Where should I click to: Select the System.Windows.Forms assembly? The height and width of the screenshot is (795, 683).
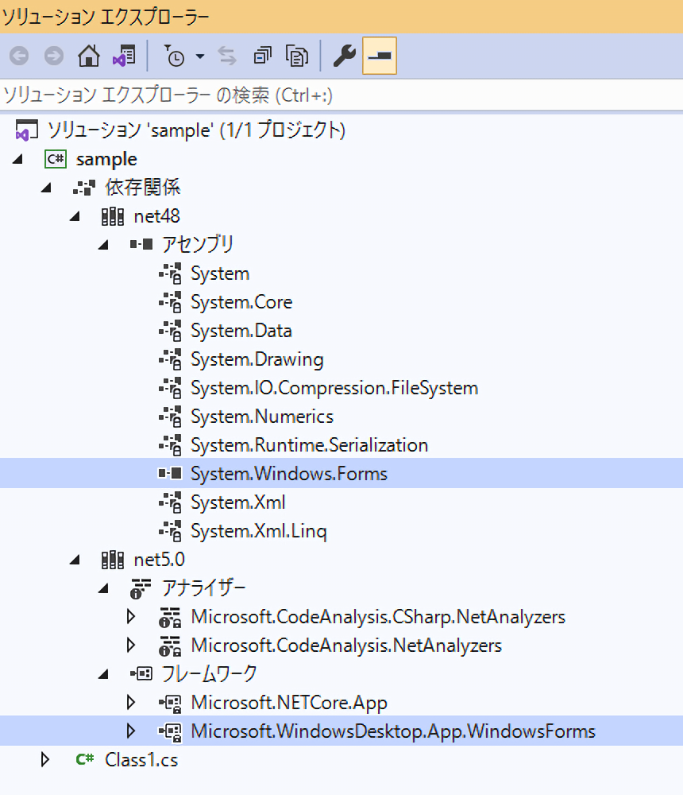[288, 474]
